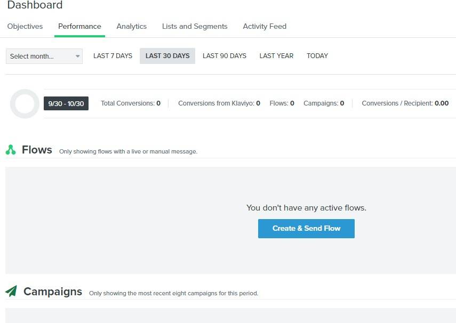Switch to the Analytics tab
The width and height of the screenshot is (456, 323).
[x=131, y=26]
